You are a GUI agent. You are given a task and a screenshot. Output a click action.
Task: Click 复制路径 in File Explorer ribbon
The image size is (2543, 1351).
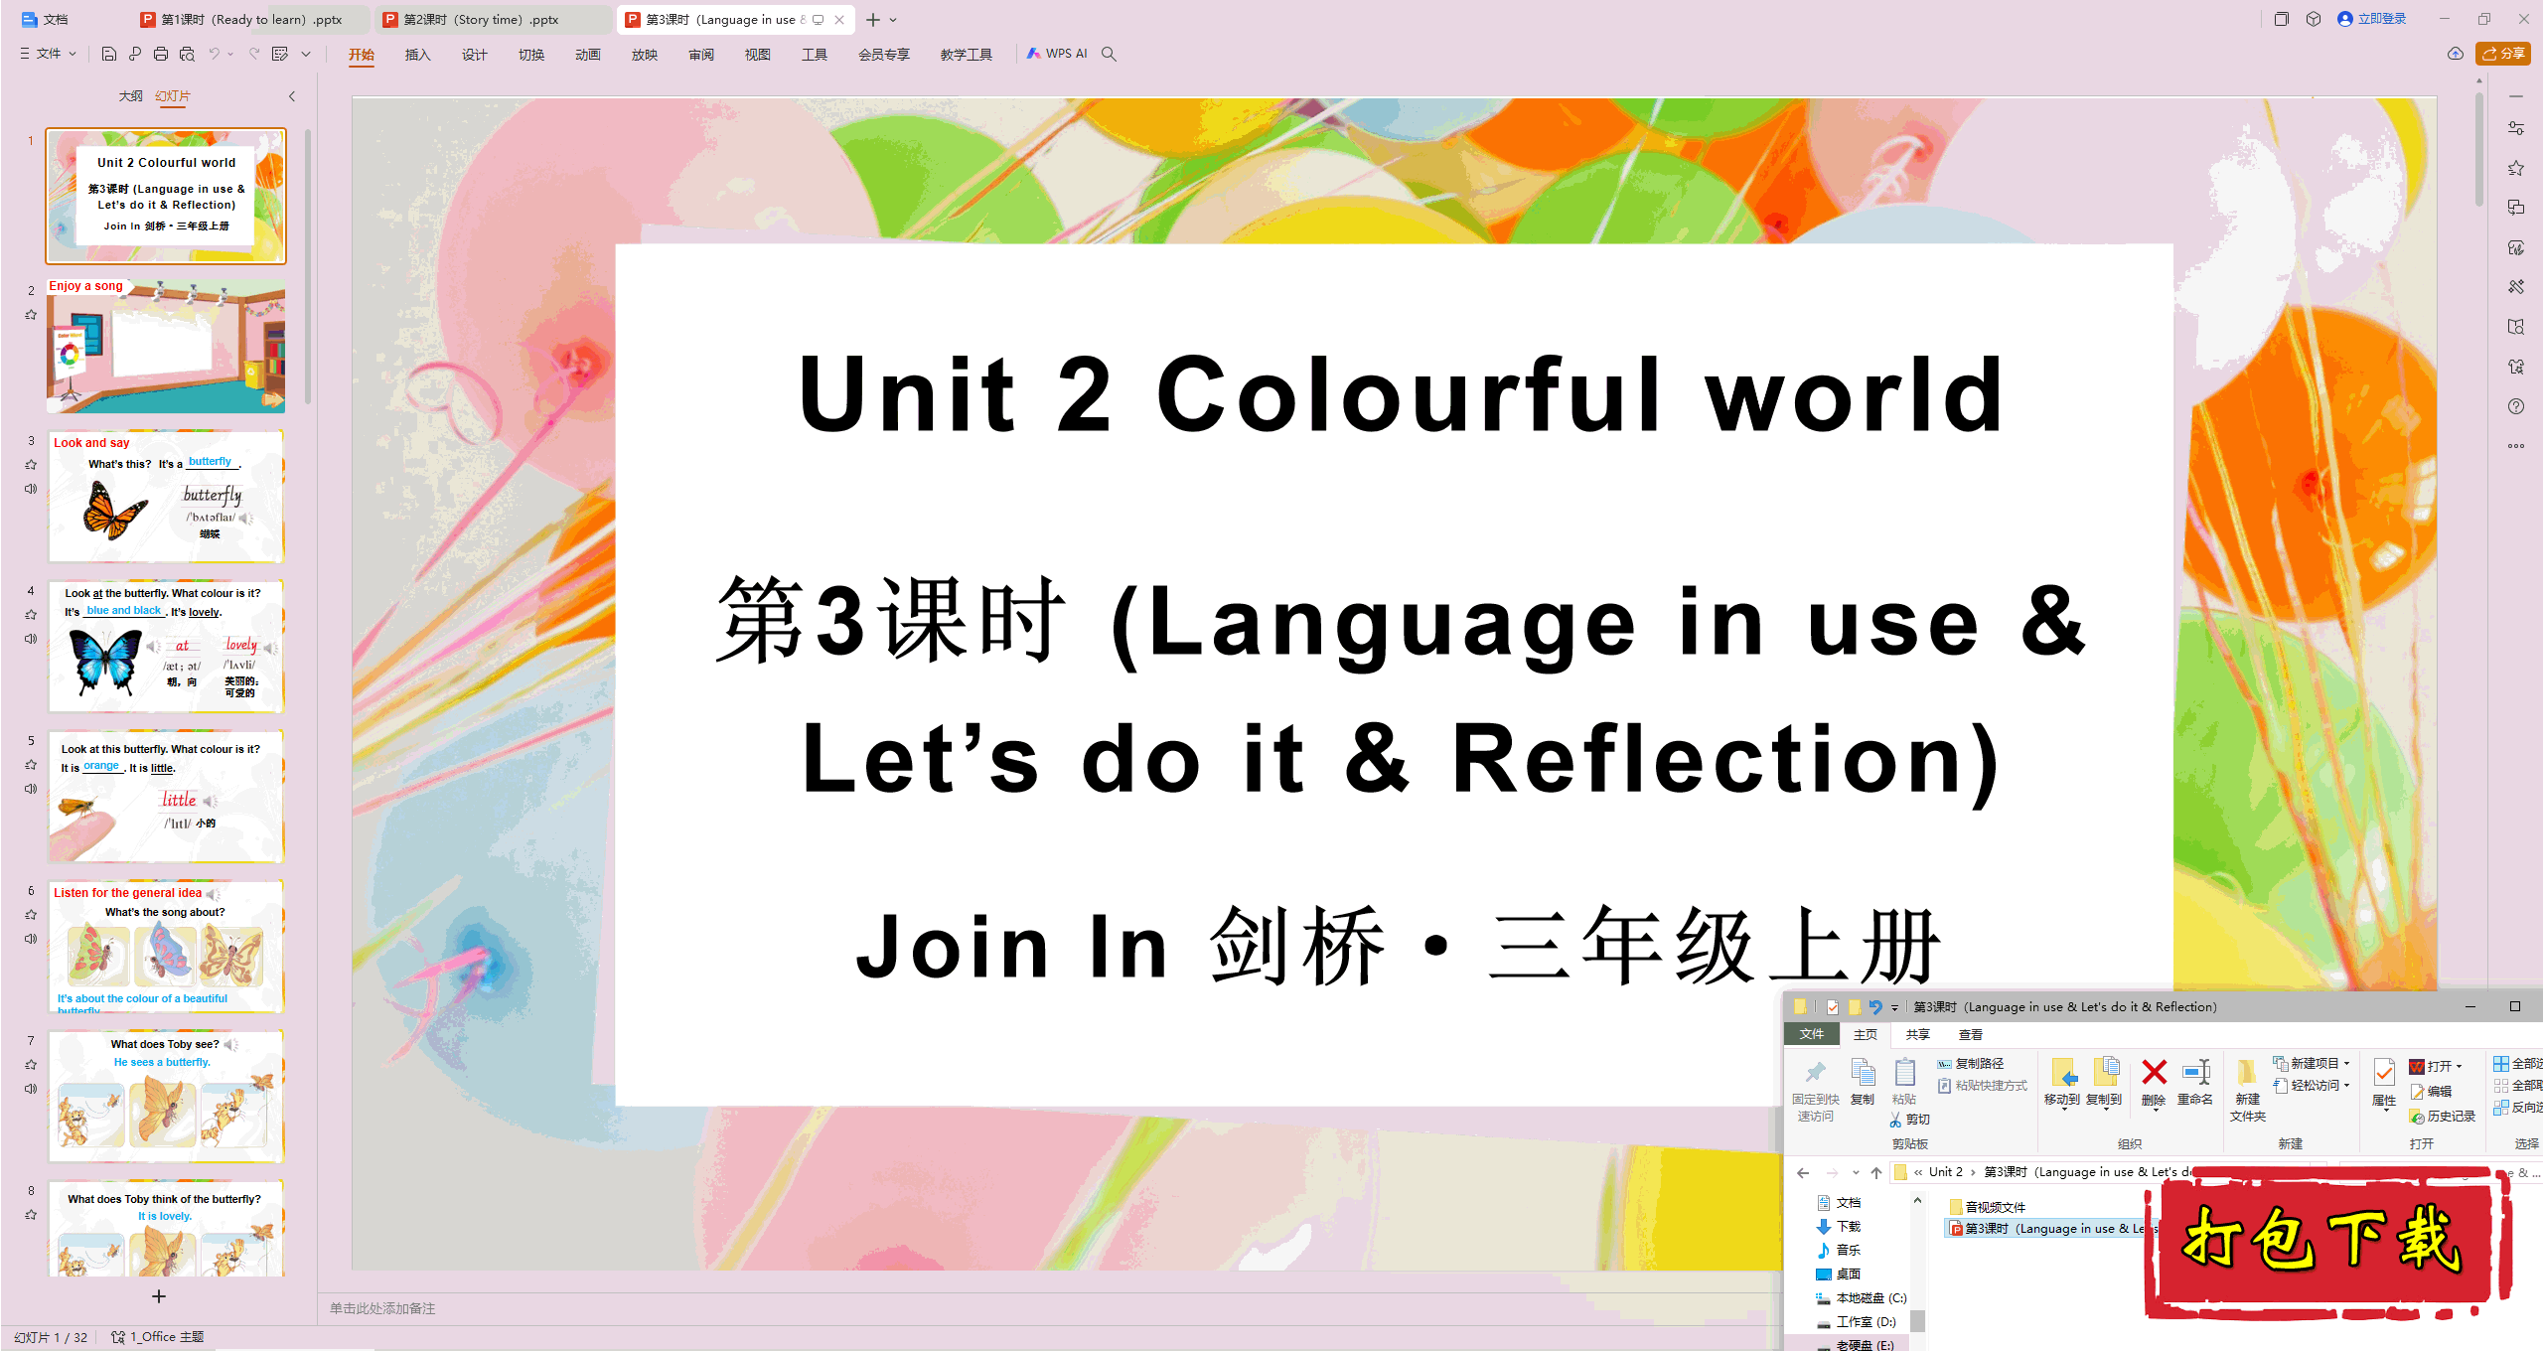point(1970,1063)
